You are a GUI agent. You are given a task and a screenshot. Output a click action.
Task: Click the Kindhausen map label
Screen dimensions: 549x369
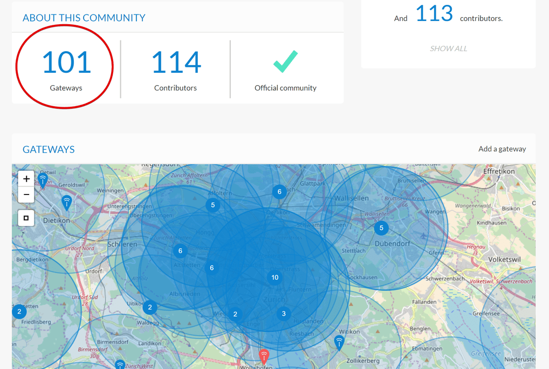tap(492, 223)
